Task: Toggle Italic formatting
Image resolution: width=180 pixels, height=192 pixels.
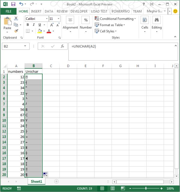Action: pos(34,25)
